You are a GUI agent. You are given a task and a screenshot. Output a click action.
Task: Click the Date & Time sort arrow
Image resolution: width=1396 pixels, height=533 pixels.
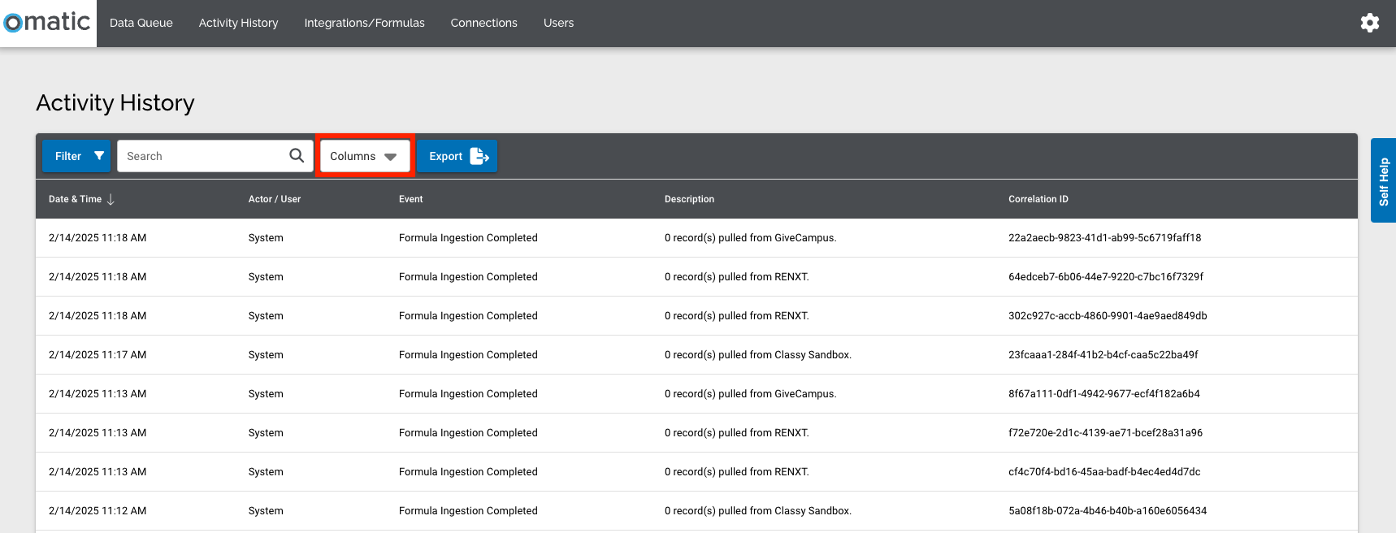[111, 199]
